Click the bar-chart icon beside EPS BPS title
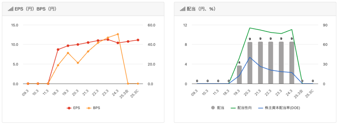338x124 pixels. pos(11,9)
